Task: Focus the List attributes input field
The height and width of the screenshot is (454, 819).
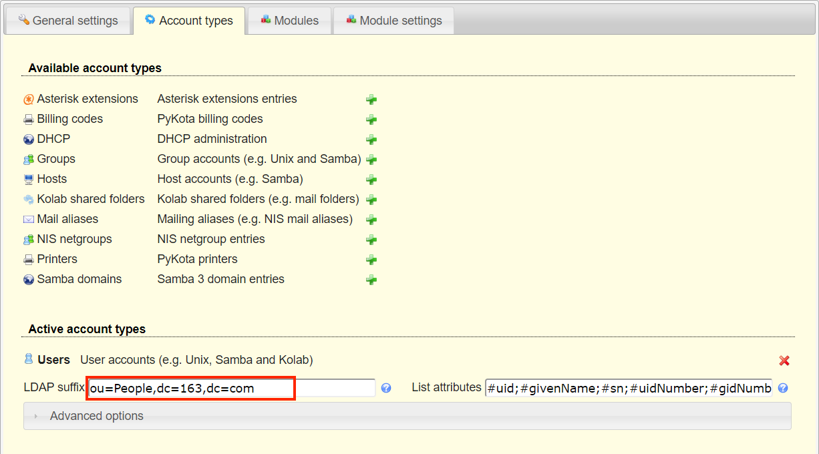Action: (629, 388)
